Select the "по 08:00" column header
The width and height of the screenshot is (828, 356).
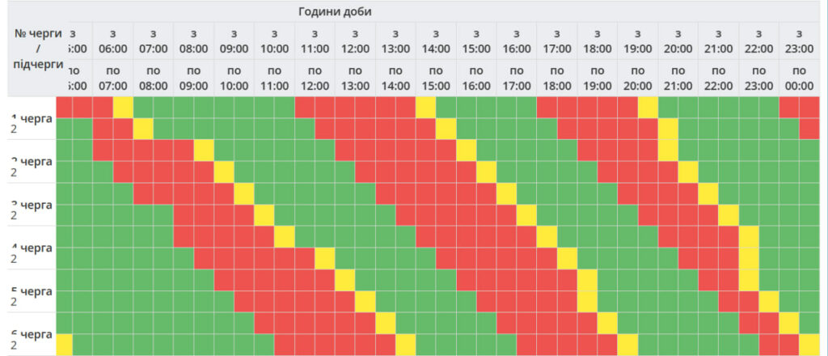tap(153, 78)
